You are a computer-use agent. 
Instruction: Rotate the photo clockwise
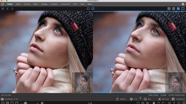click(x=163, y=103)
